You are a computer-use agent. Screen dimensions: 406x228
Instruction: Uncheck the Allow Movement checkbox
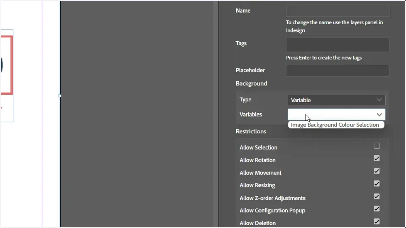tap(377, 171)
